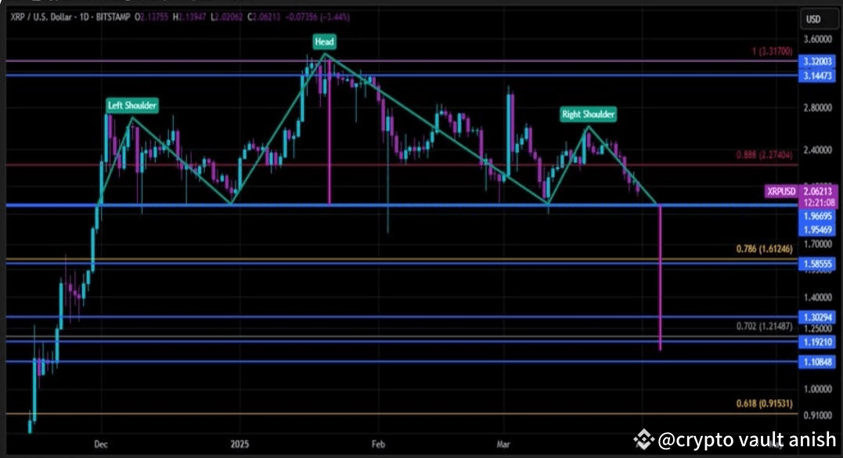The width and height of the screenshot is (843, 458).
Task: Select the long magenta projection line
Action: pyautogui.click(x=661, y=274)
